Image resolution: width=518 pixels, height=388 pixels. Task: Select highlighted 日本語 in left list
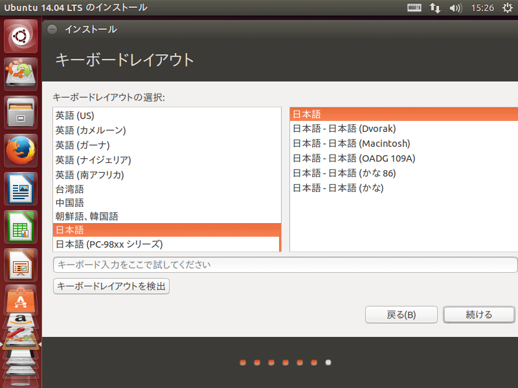[x=166, y=230]
